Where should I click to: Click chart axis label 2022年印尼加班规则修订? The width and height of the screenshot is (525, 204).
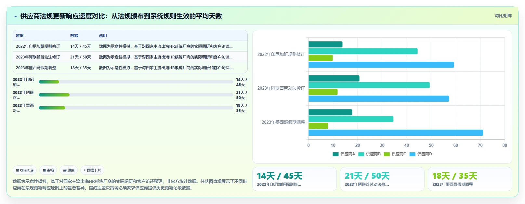pyautogui.click(x=281, y=55)
